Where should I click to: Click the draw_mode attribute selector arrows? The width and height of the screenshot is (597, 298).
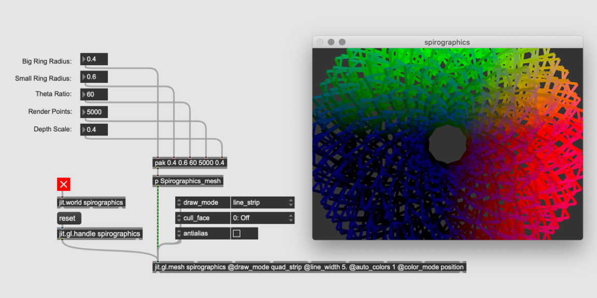coord(178,203)
